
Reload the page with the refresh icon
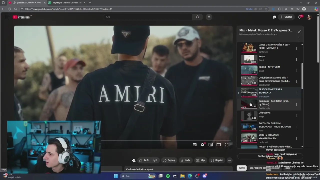[x=9, y=9]
